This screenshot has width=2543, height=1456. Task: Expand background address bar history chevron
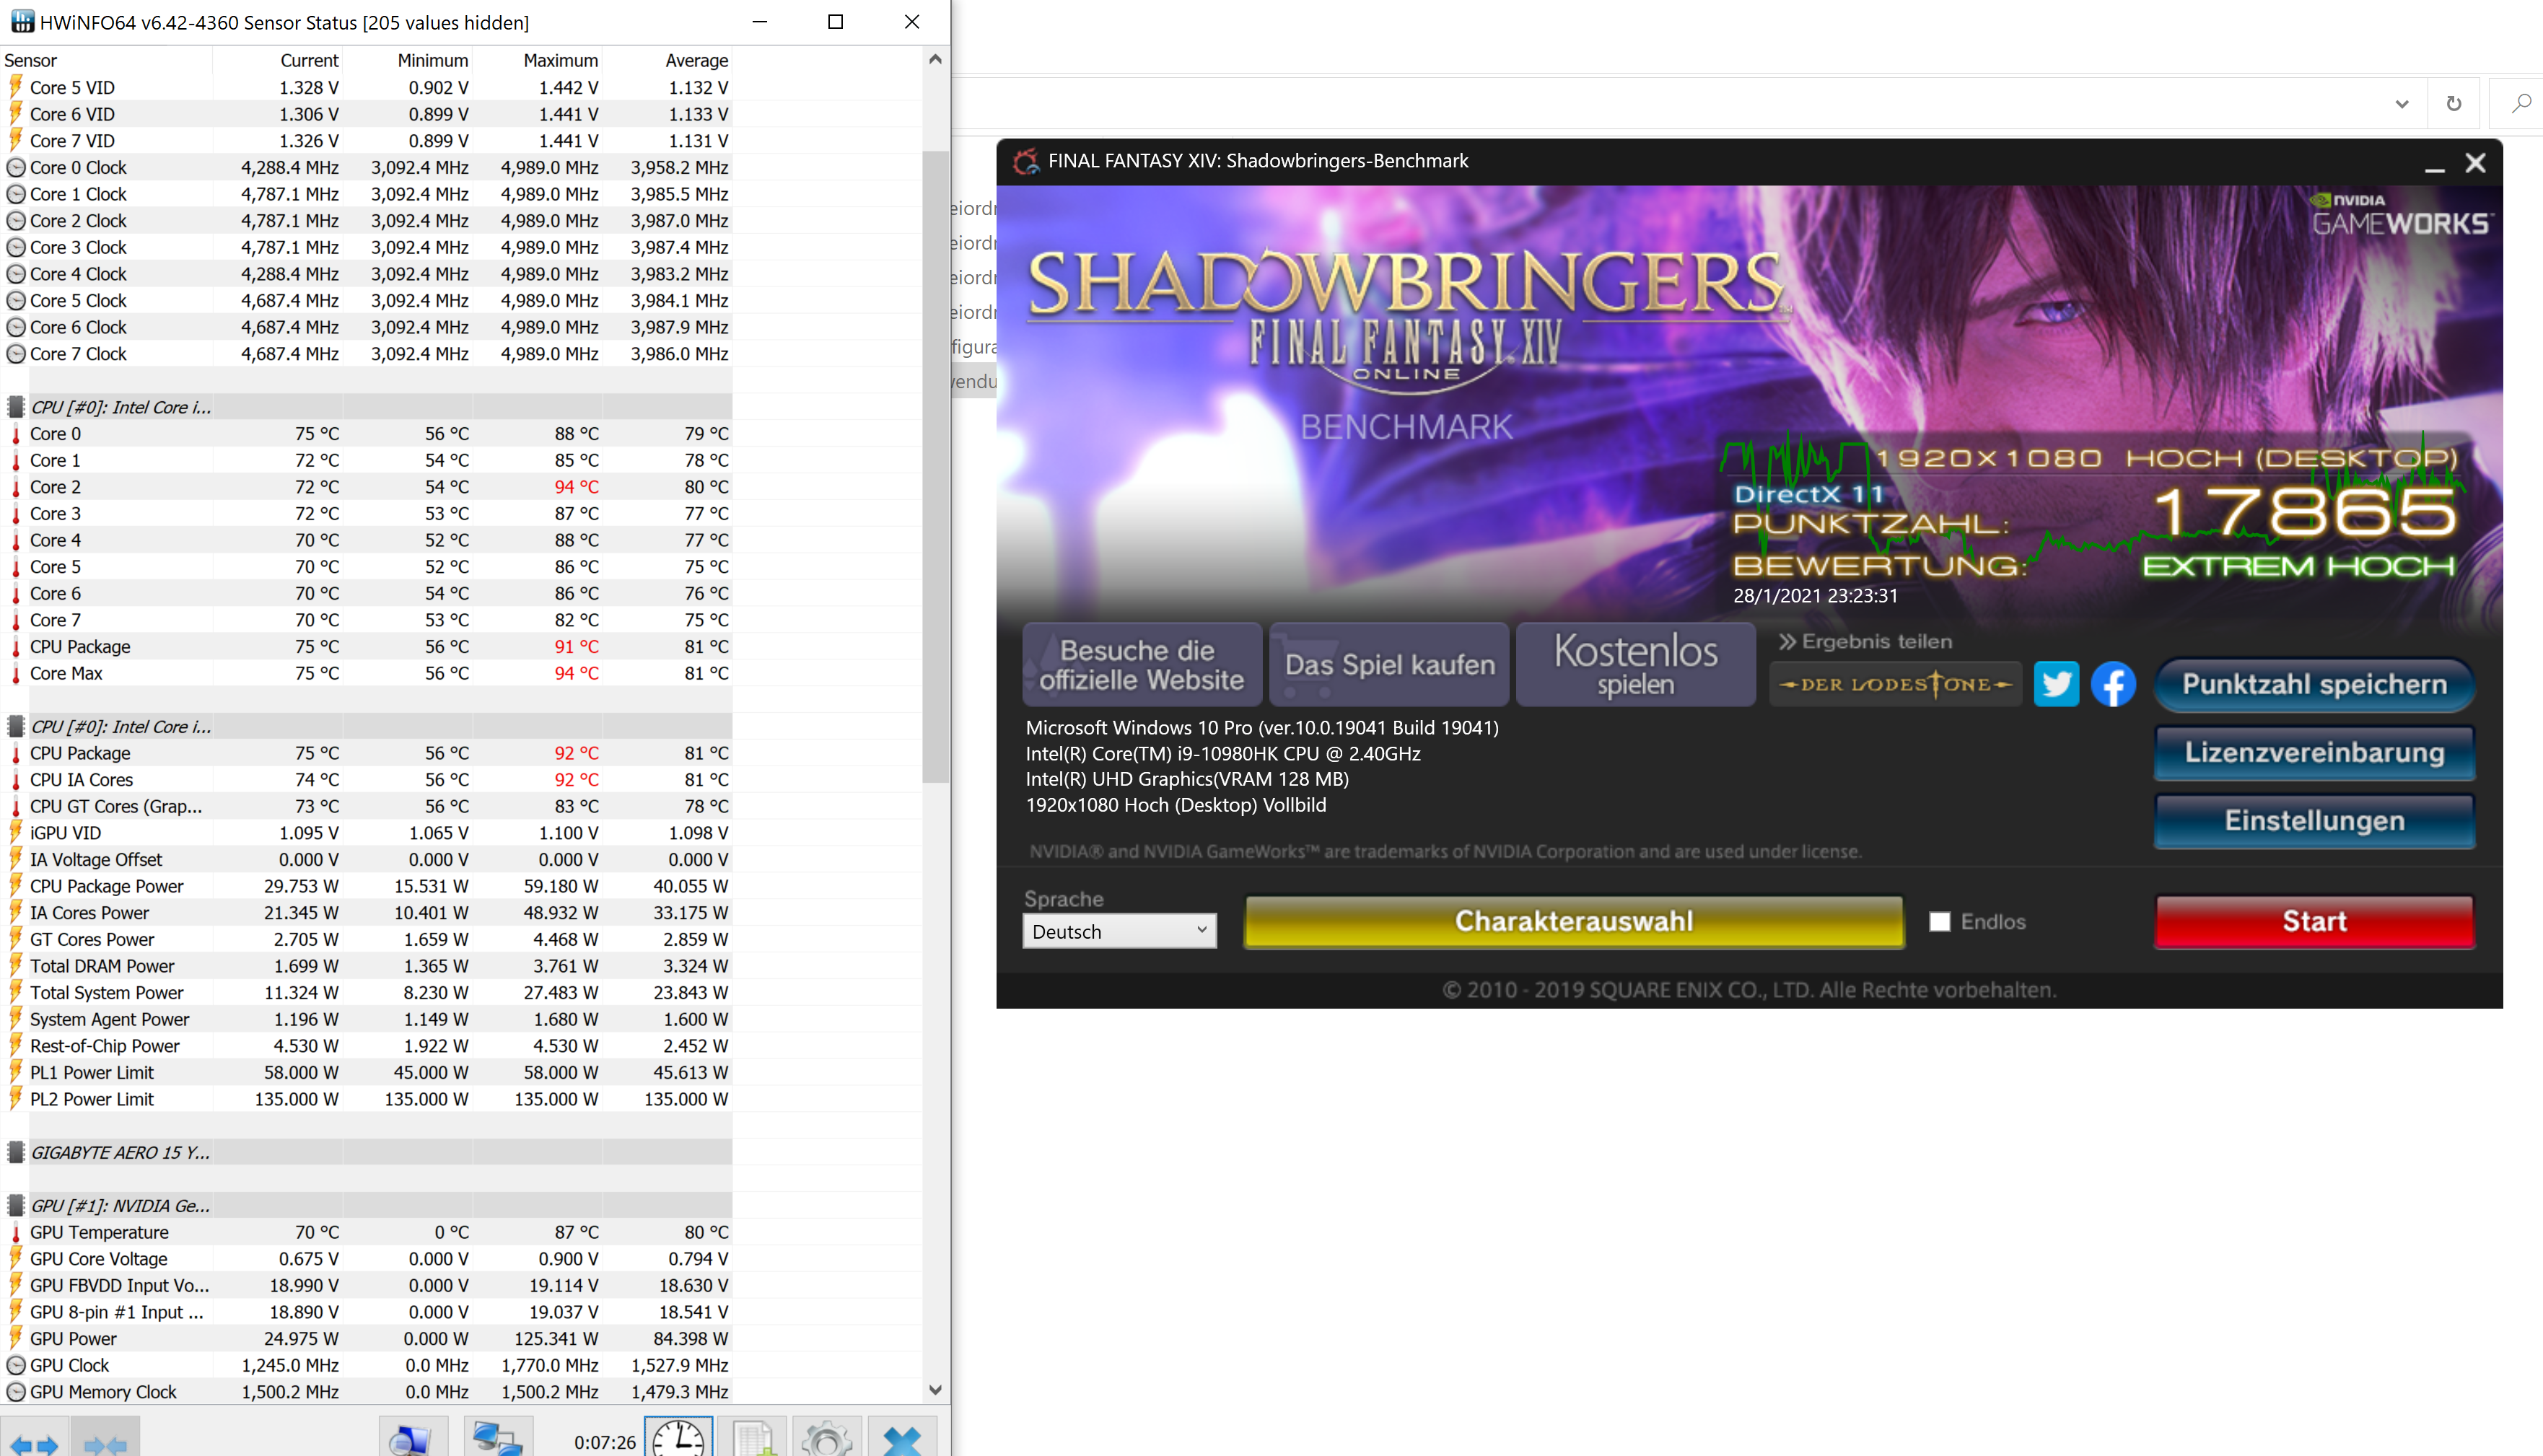click(x=2402, y=104)
